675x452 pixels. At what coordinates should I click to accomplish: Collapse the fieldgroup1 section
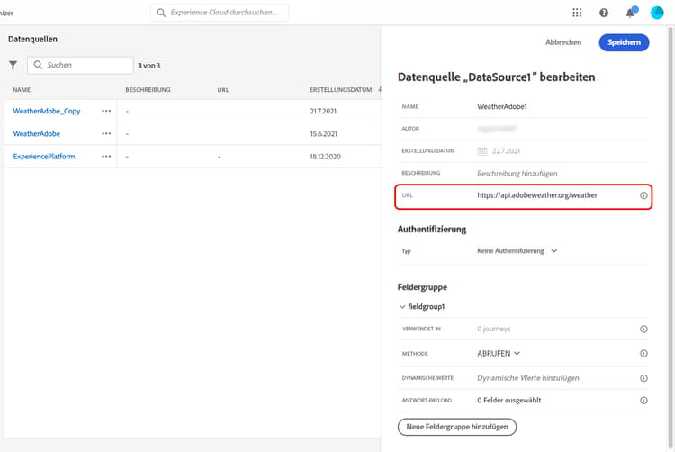(x=402, y=306)
